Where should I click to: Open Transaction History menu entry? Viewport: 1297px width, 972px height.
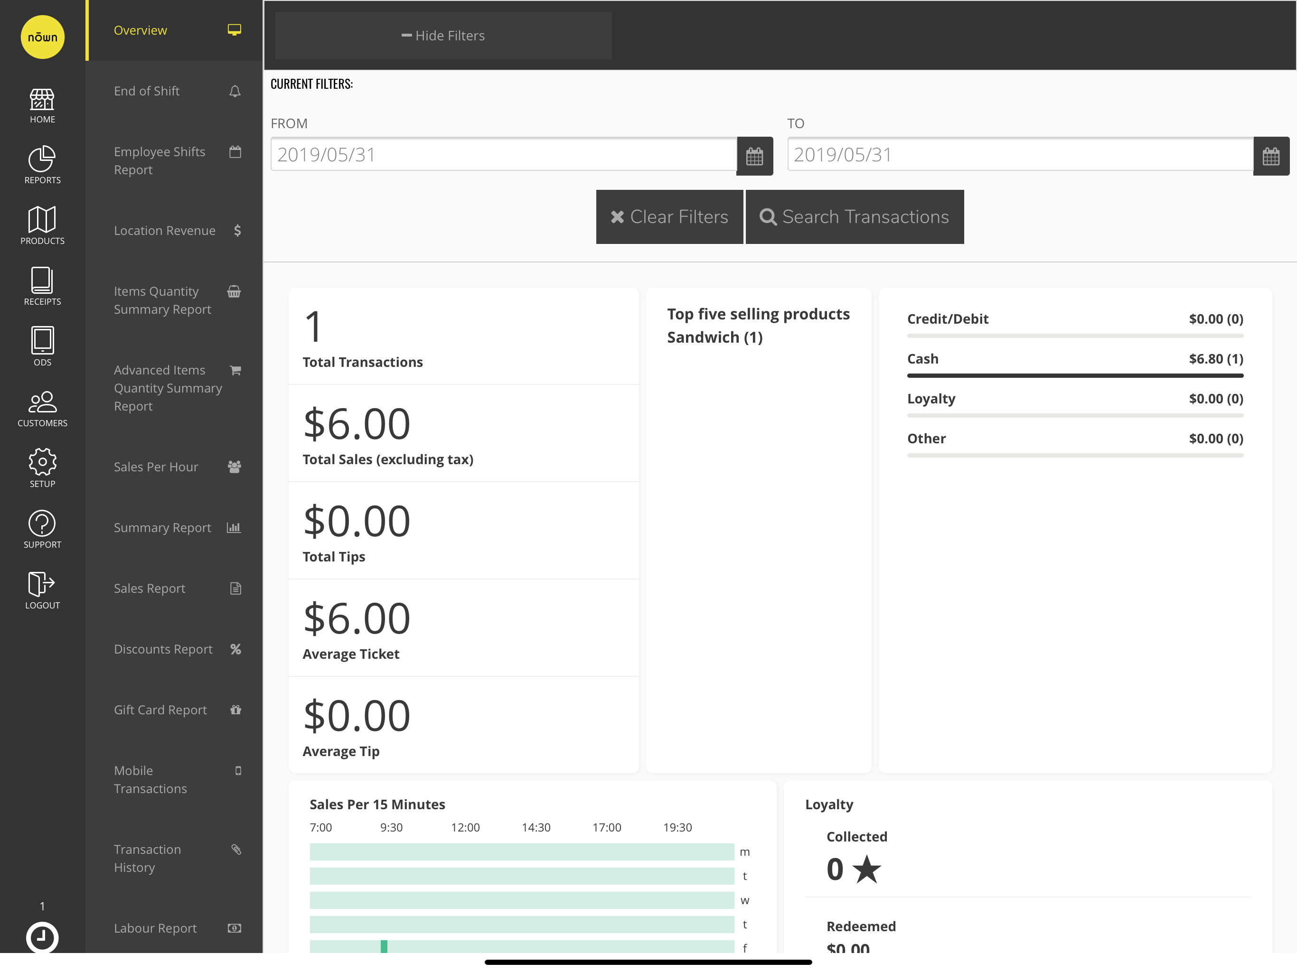point(174,858)
